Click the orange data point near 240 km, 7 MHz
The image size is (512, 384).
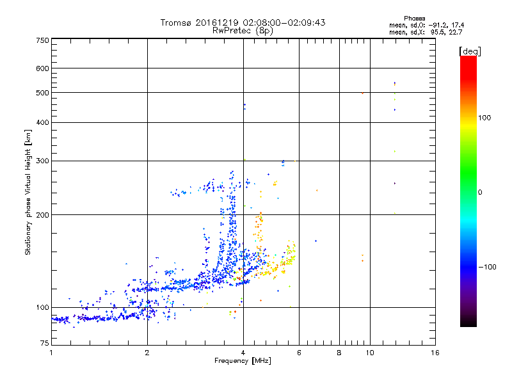click(317, 190)
